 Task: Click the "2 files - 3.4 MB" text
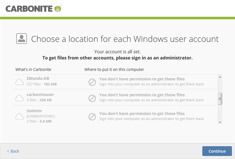[39, 121]
